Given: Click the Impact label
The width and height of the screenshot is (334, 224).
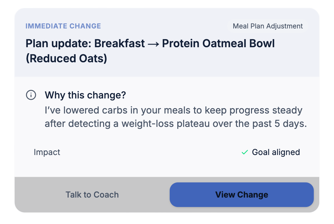Looking at the screenshot, I should 47,152.
